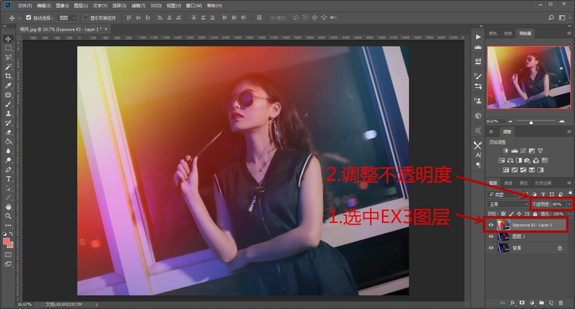Delete layer with the trash icon
This screenshot has height=309, width=575.
(561, 303)
